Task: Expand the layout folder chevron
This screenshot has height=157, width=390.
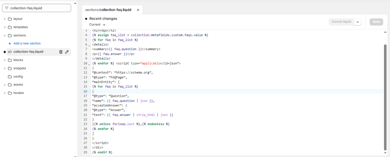Action: click(5, 19)
